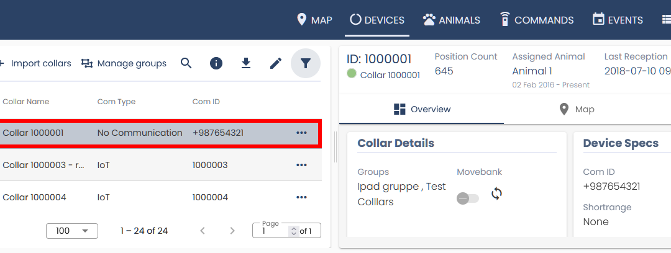Open the filter funnel icon

305,63
